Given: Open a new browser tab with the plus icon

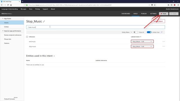Looking at the screenshot, I should point(22,1).
